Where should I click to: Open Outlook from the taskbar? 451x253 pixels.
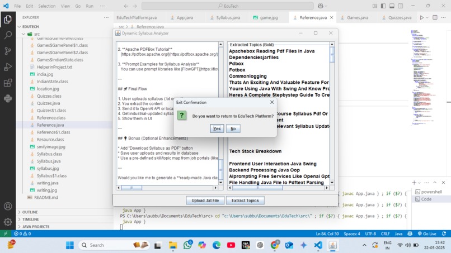(289, 245)
